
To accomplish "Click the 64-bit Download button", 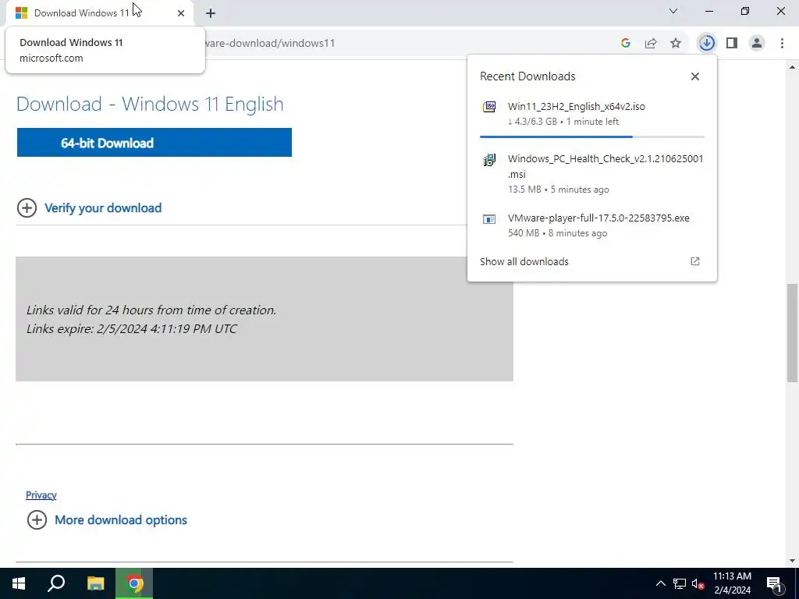I will click(154, 143).
